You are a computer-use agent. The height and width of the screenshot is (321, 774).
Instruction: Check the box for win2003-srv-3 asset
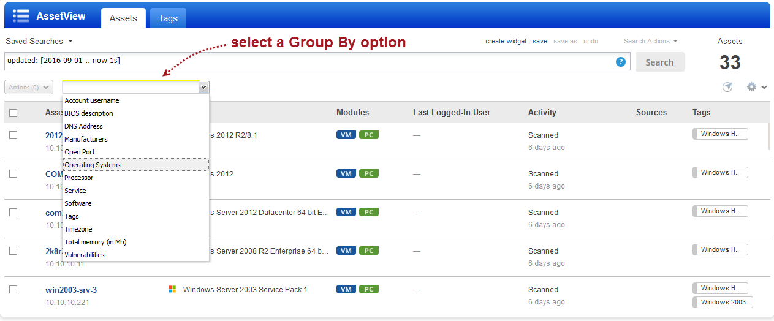coord(13,289)
